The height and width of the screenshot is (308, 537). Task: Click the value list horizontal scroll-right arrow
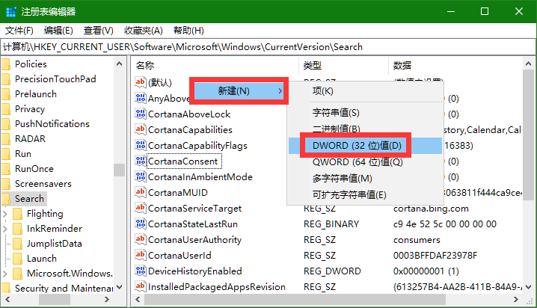(x=516, y=300)
